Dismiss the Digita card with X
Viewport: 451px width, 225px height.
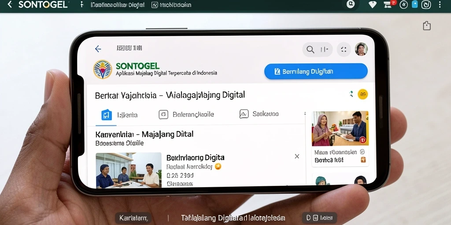[297, 156]
